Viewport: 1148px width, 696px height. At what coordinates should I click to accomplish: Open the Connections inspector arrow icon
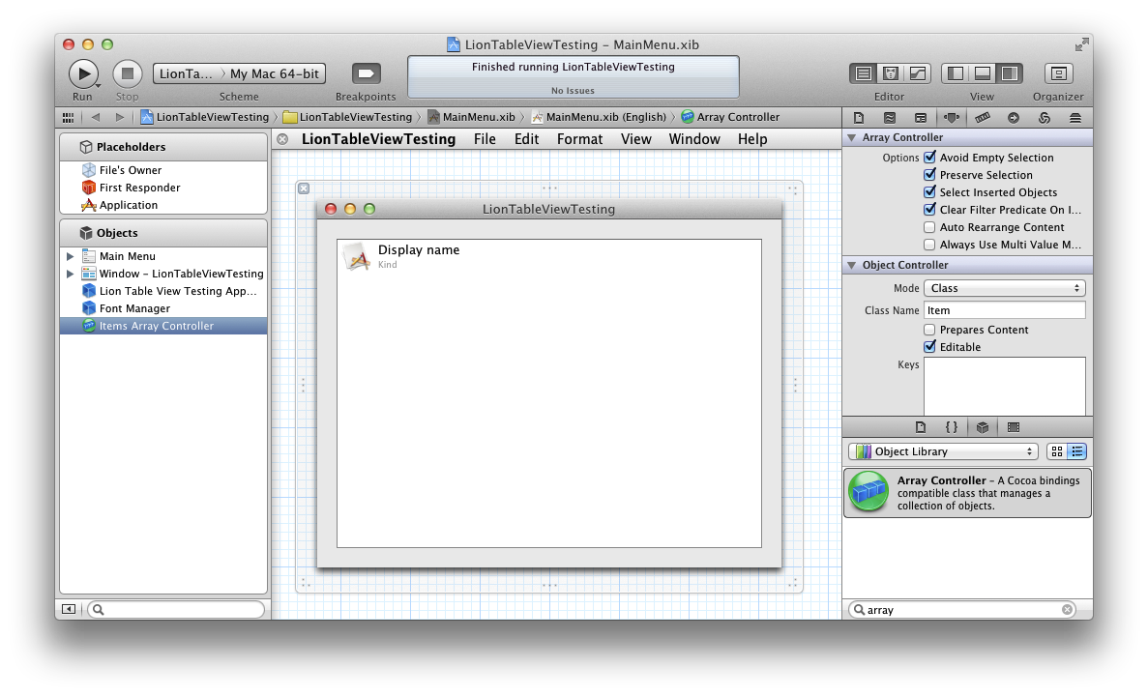pyautogui.click(x=1014, y=117)
